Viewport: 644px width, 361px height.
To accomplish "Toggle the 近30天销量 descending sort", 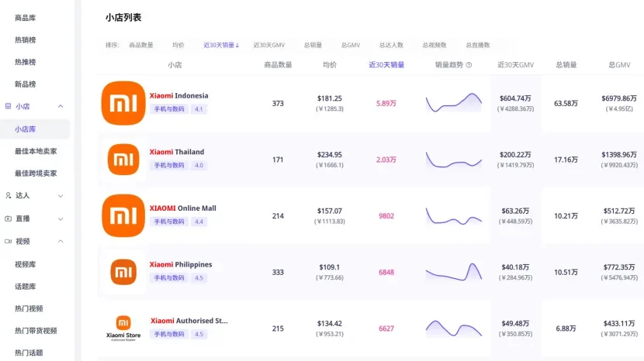I will (x=221, y=45).
